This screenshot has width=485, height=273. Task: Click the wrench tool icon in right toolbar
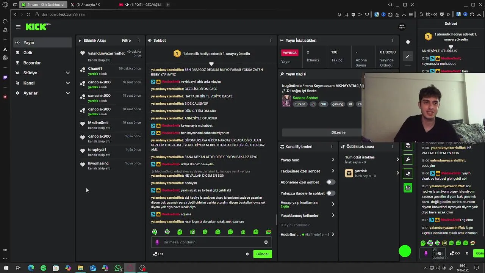click(408, 160)
